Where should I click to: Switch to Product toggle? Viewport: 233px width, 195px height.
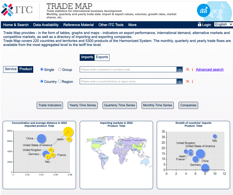click(x=26, y=69)
